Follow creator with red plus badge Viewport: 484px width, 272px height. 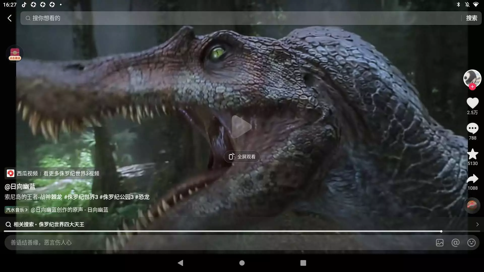pos(472,87)
